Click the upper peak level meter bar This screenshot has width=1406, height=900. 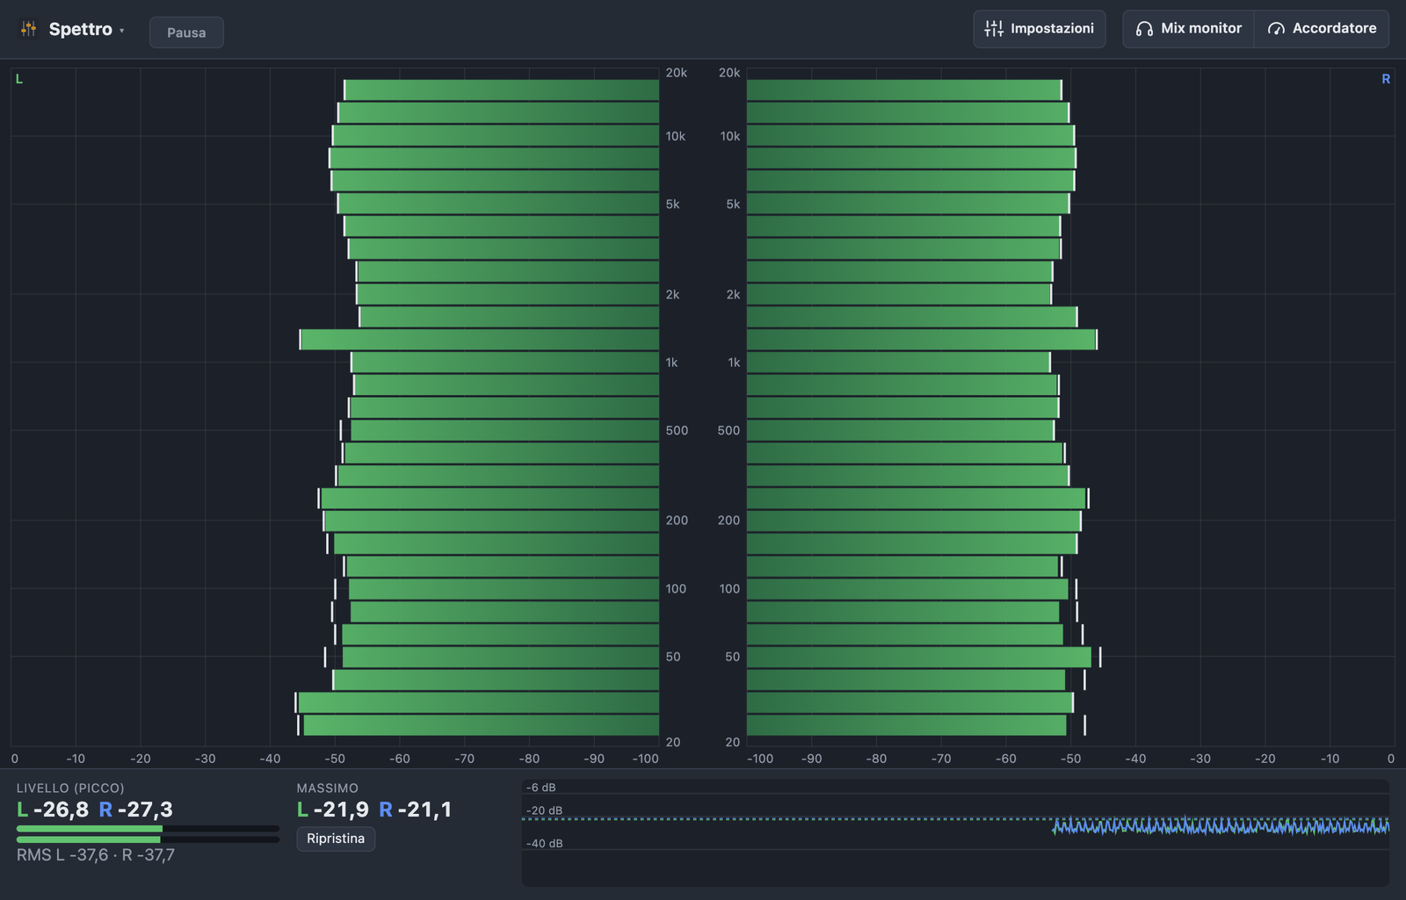[x=148, y=829]
